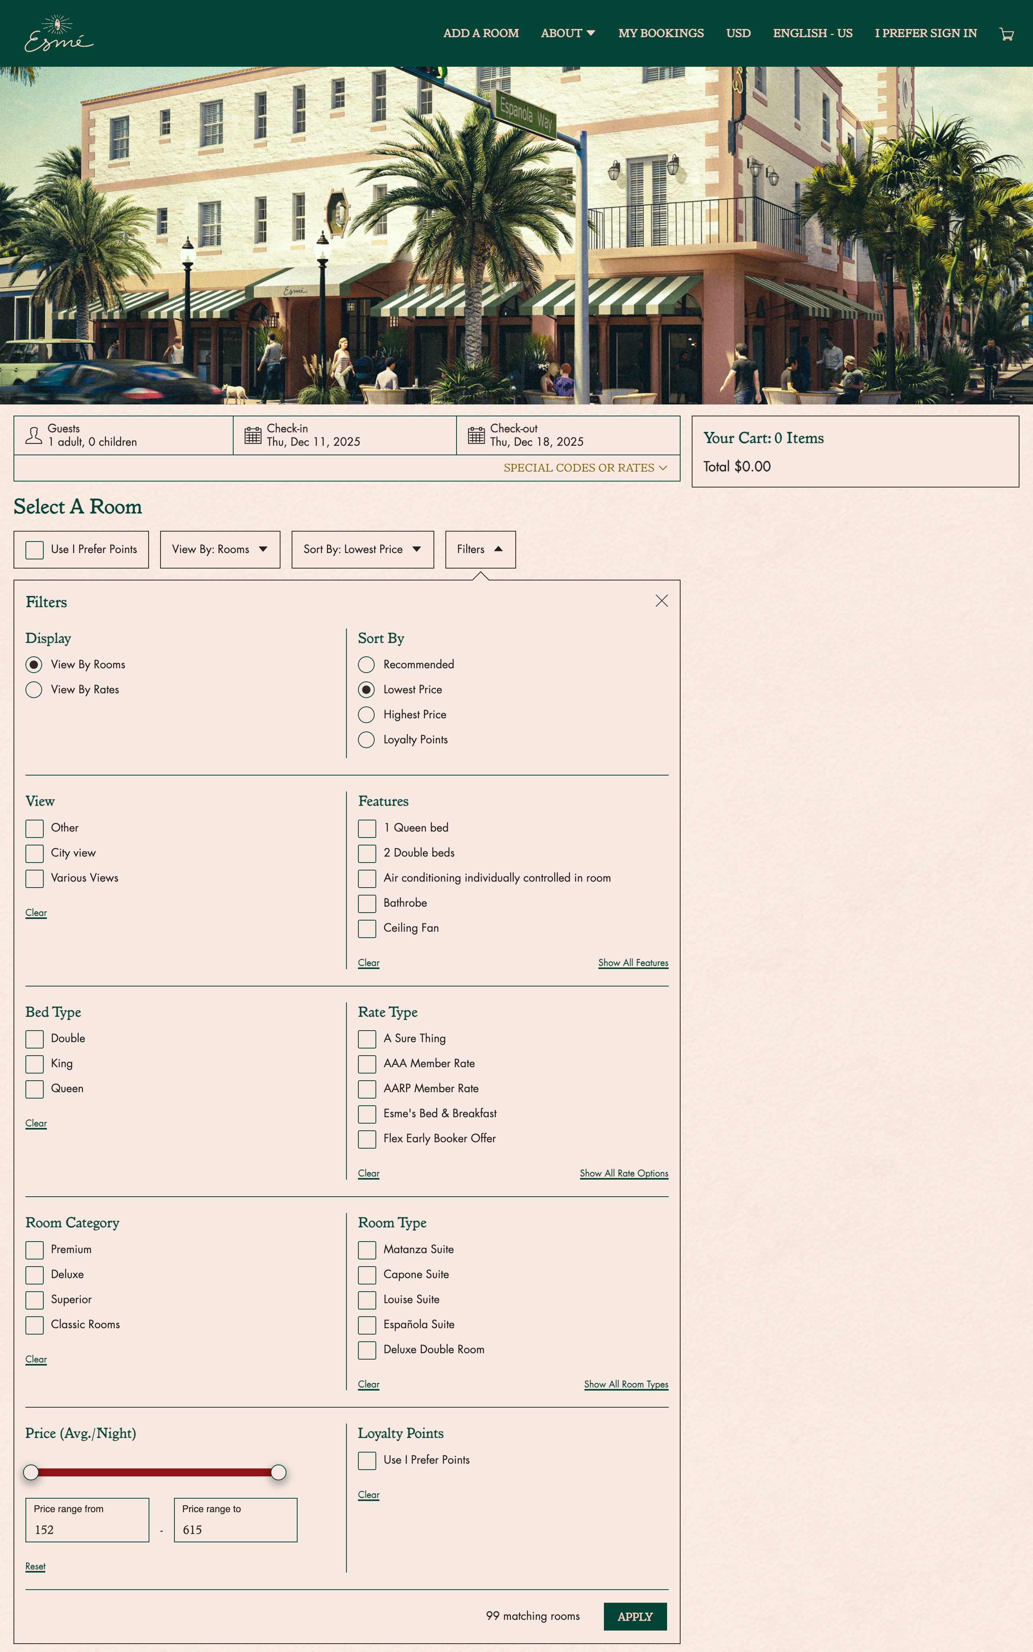Check the Bathrobe feature filter
The height and width of the screenshot is (1652, 1033).
pyautogui.click(x=367, y=903)
